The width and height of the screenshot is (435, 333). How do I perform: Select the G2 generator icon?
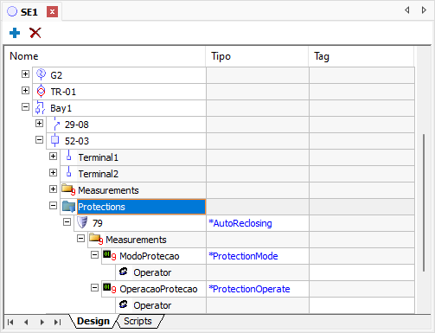(41, 74)
